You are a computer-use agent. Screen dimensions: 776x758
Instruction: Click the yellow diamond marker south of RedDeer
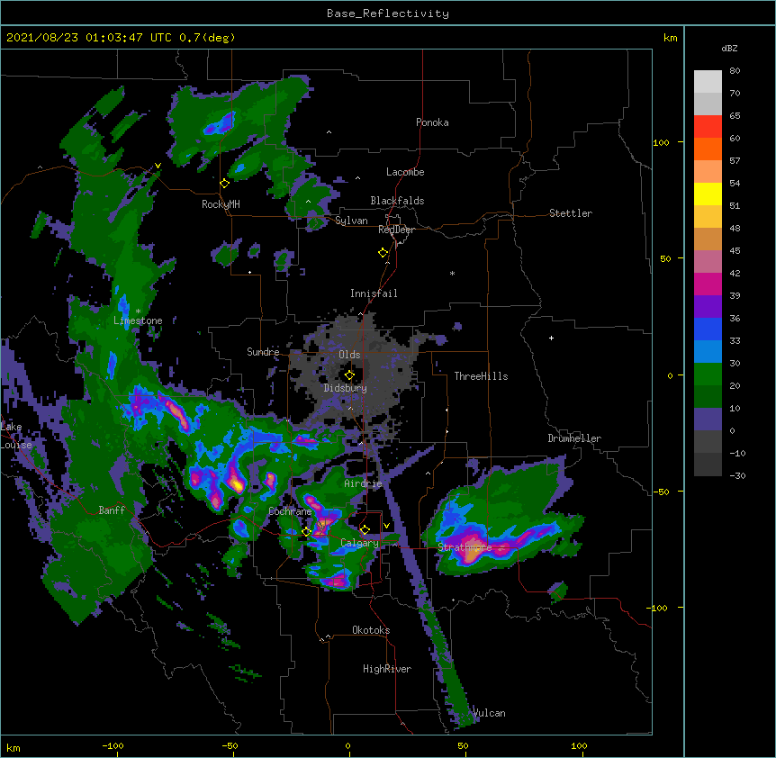383,253
